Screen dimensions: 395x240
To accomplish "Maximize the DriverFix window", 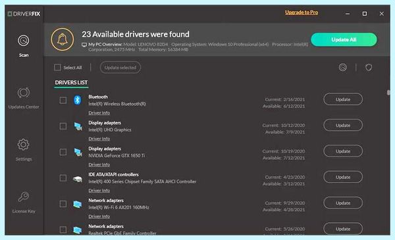I will tap(365, 14).
